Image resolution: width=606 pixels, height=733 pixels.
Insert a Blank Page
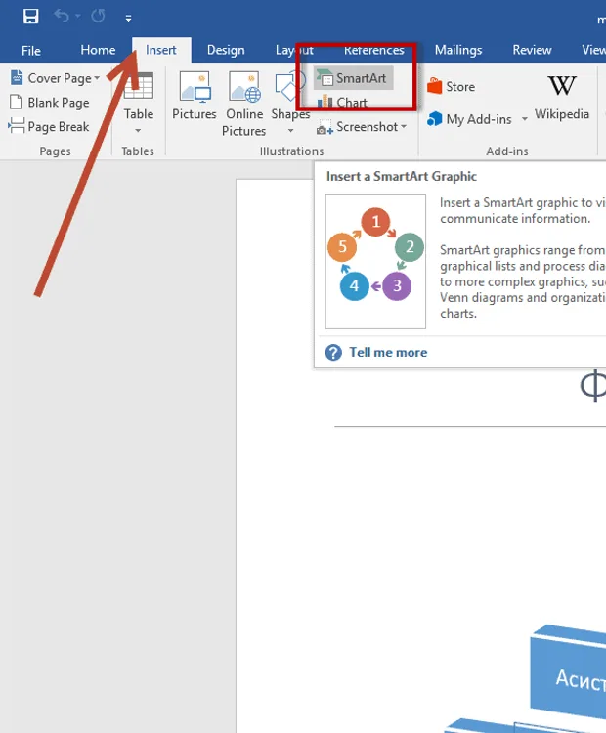50,103
